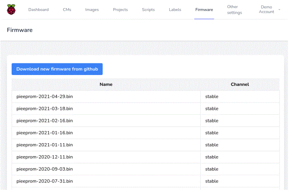292x193 pixels.
Task: Expand the Demo Account dropdown
Action: 269,9
